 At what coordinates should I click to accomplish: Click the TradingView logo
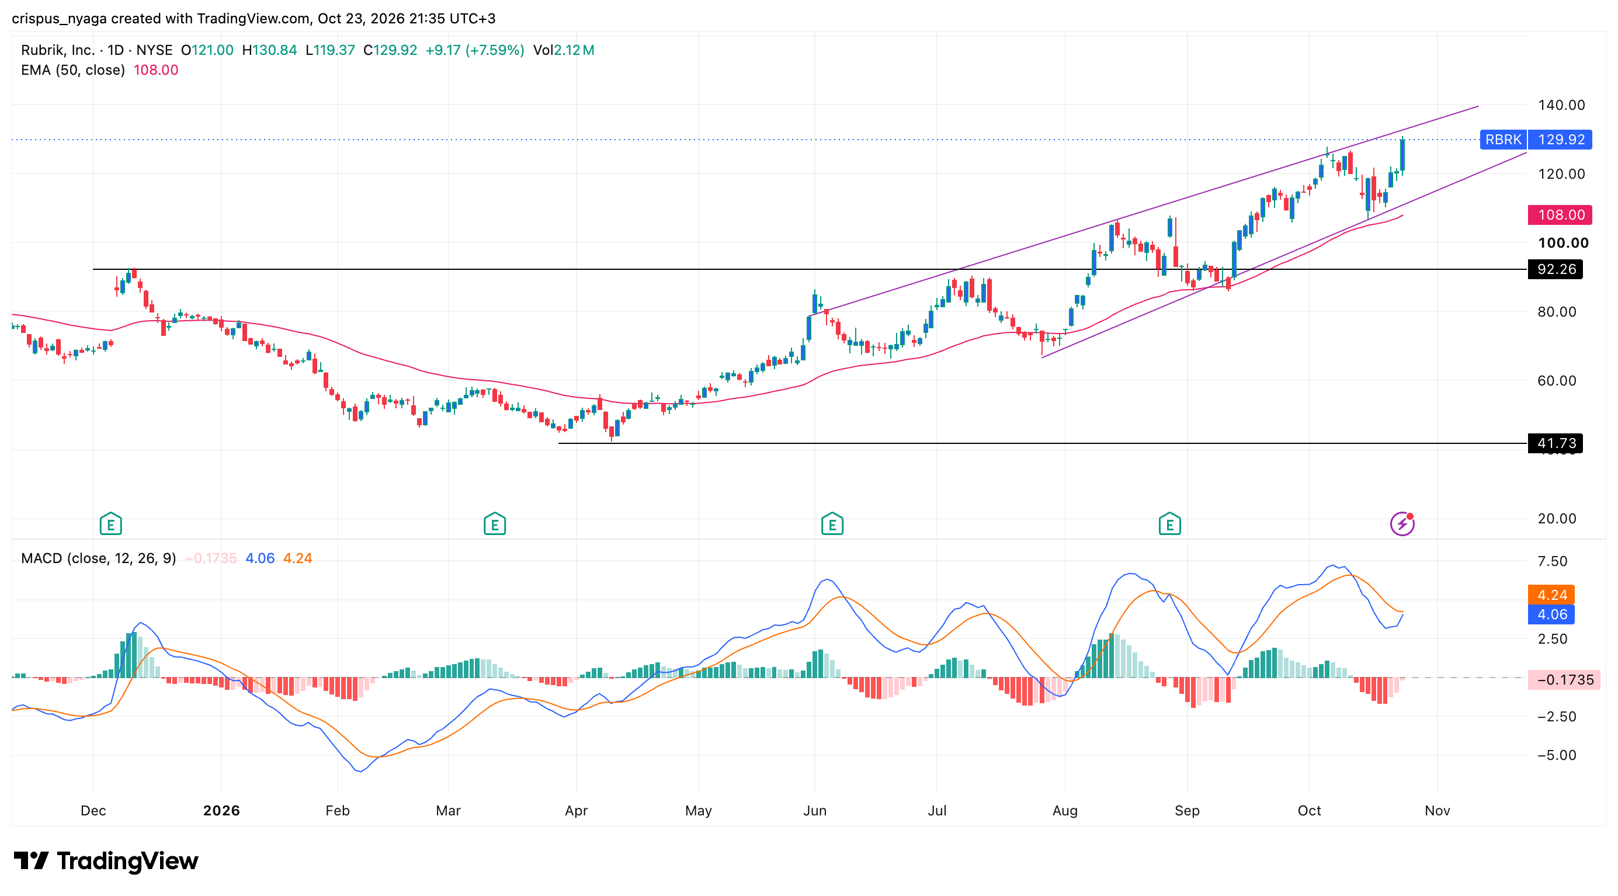coord(106,861)
